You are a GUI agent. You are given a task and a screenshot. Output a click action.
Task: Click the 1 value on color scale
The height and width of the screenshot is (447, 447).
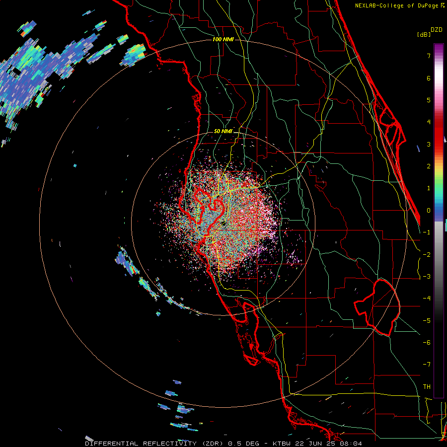click(429, 188)
